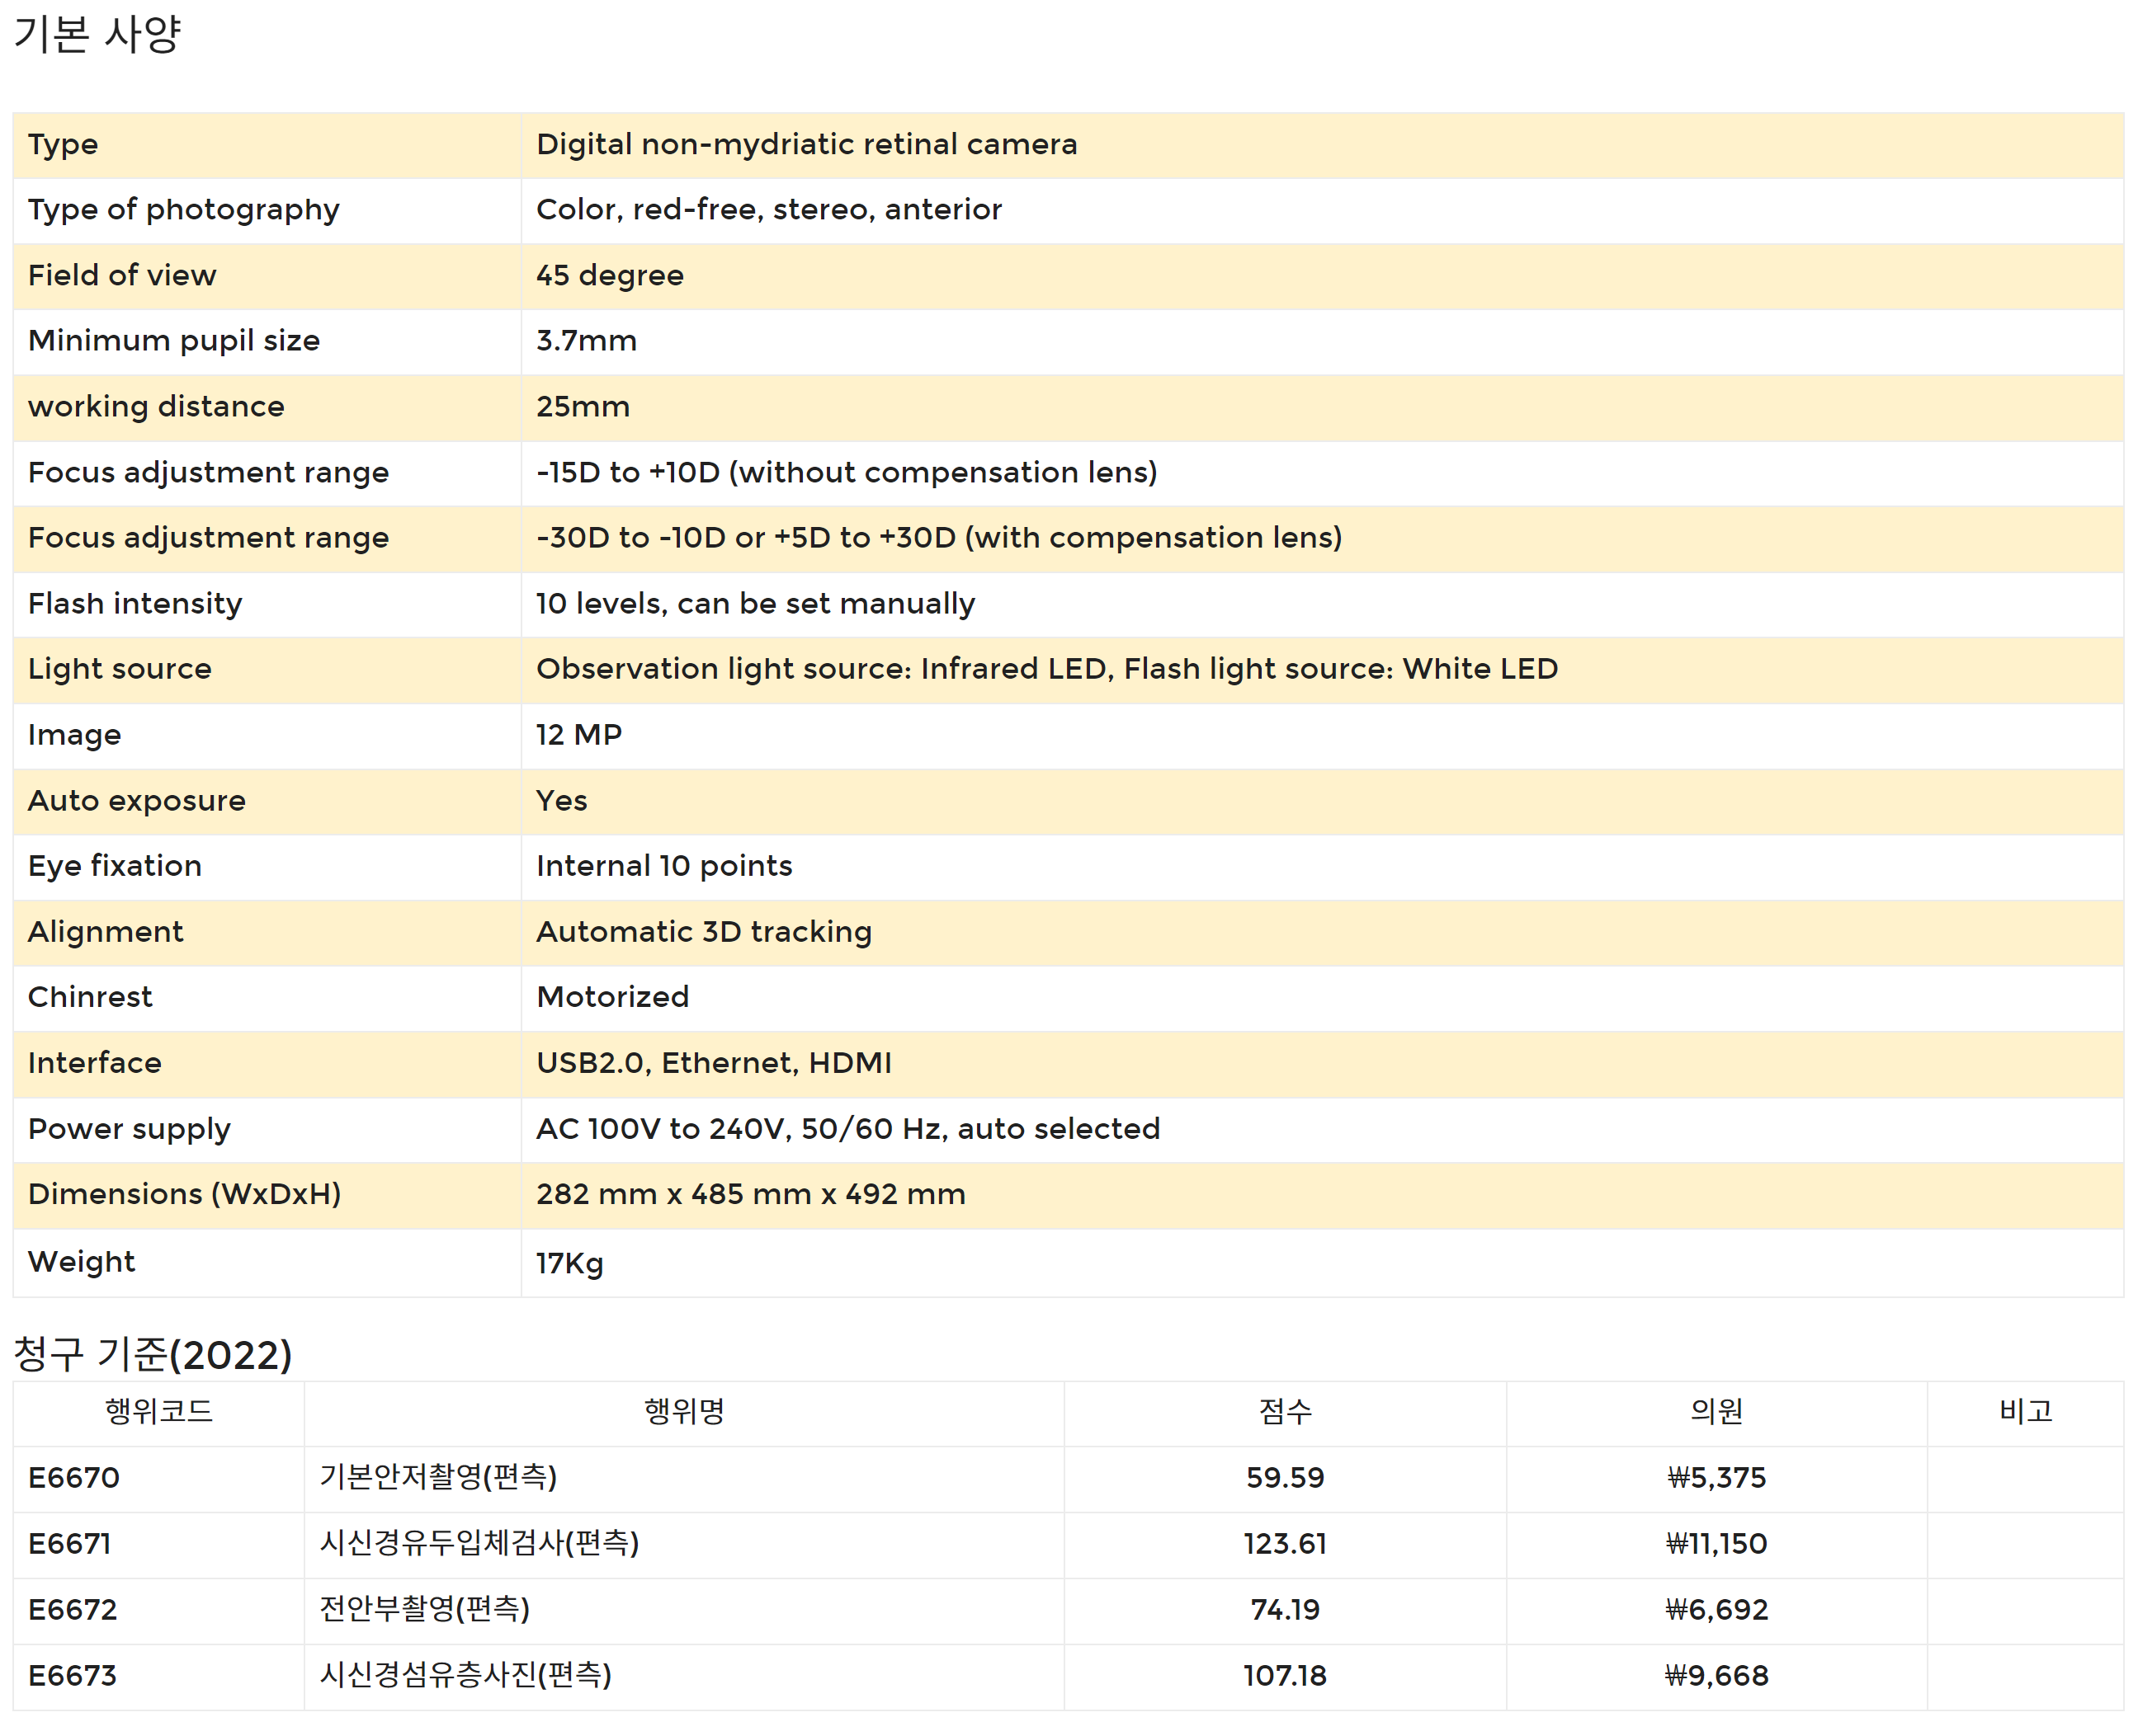Screen dimensions: 2138x1736
Task: Click the '₩5,375' price cell
Action: click(x=1717, y=1478)
